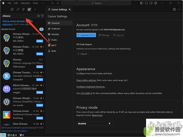Select the Cline Chinese extension row
This screenshot has width=183, height=137.
pos(23,124)
